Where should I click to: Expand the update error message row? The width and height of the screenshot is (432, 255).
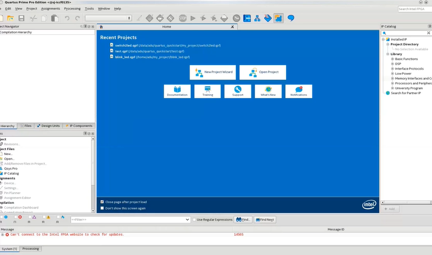(x=2, y=235)
